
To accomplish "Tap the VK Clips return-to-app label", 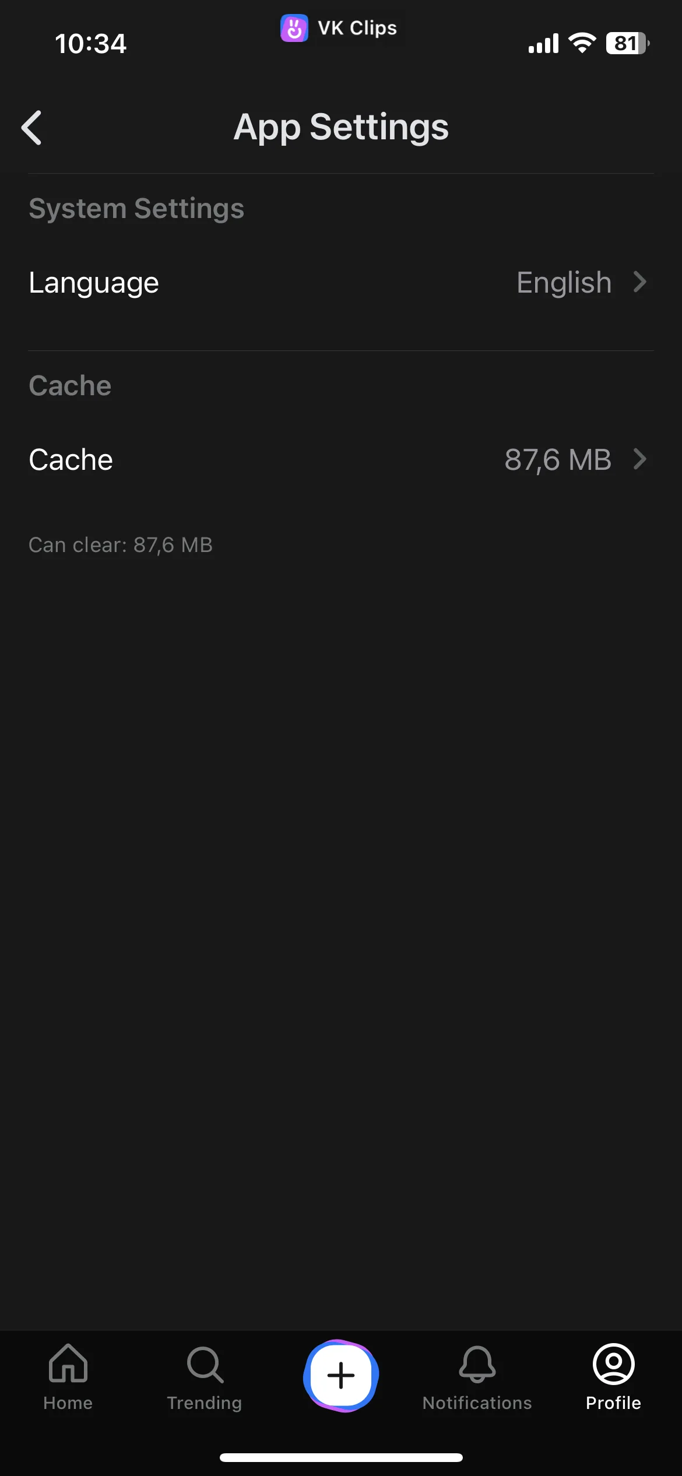I will coord(357,28).
